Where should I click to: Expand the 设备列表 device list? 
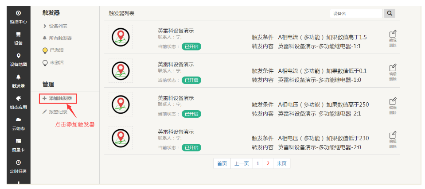(x=58, y=26)
